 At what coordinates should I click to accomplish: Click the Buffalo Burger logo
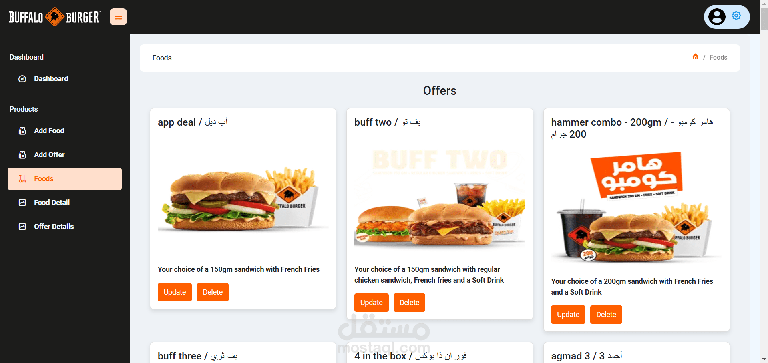coord(54,17)
